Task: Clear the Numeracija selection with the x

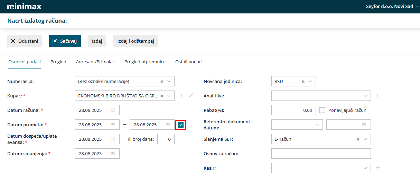Action: (x=162, y=82)
